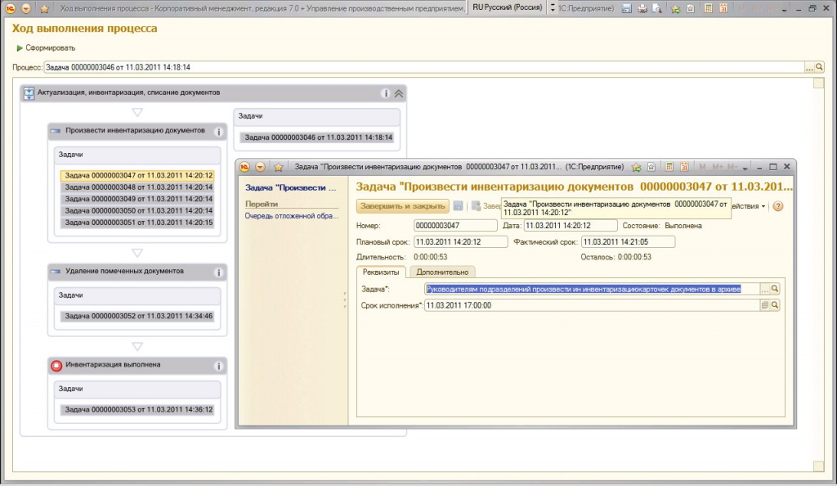Open task dialog round orange dropdown menu button
The height and width of the screenshot is (486, 837).
pyautogui.click(x=260, y=167)
